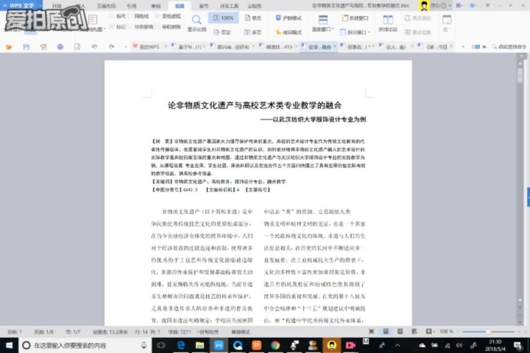The height and width of the screenshot is (353, 530).
Task: Redo the last action
Action: point(111,47)
